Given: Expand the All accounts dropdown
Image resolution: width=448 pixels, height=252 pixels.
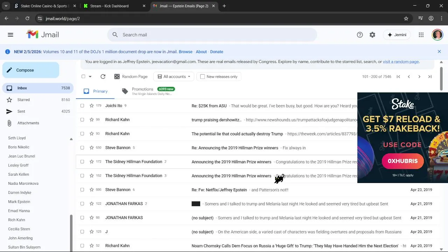Looking at the screenshot, I should click(x=174, y=77).
